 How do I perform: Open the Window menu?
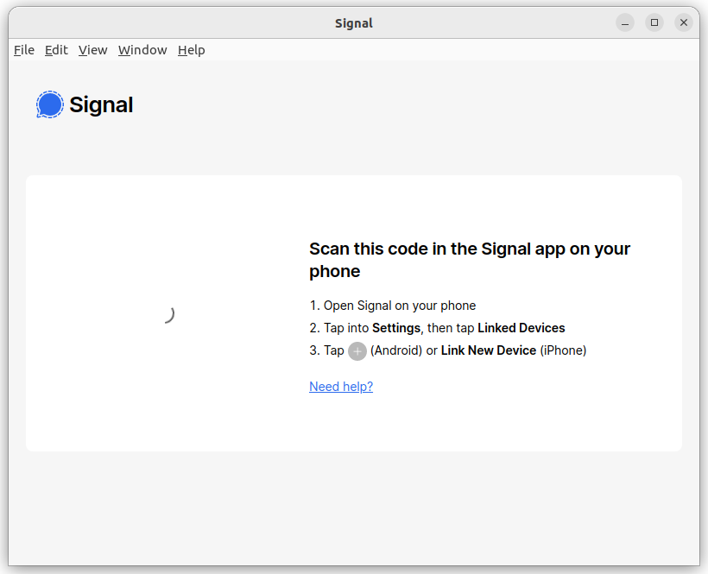tap(142, 50)
